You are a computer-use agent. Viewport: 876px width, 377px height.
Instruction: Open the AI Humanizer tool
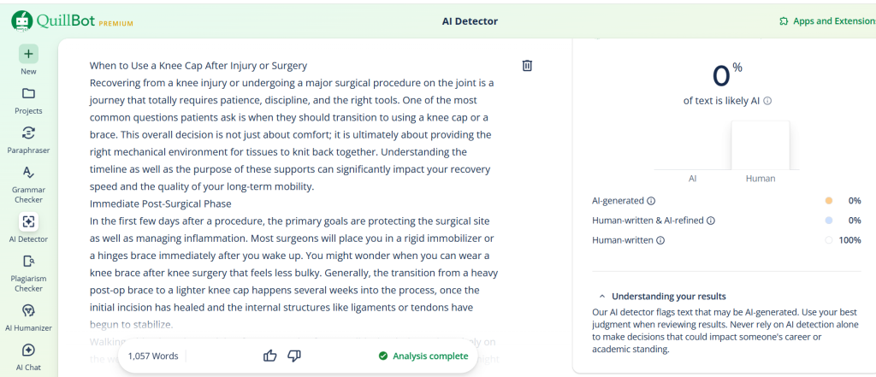tap(28, 310)
